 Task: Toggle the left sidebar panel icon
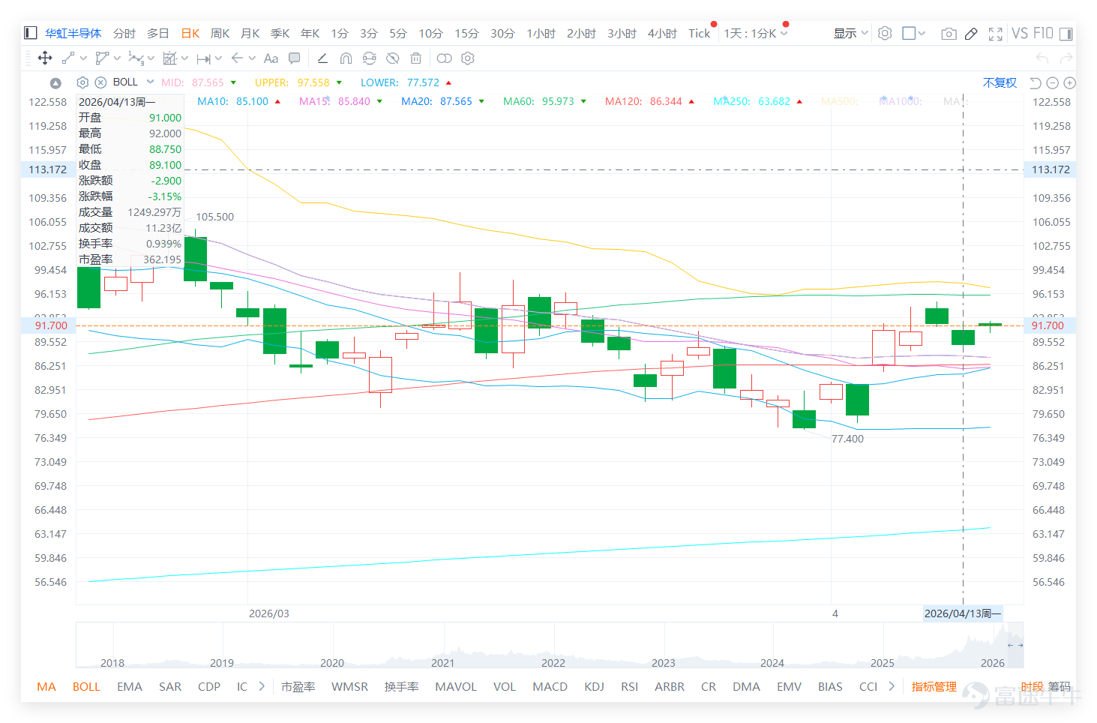point(31,33)
